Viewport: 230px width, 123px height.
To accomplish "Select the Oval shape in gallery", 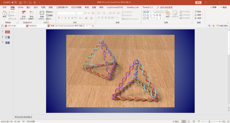I will point(160,12).
